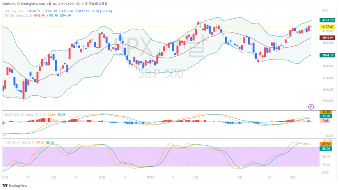339x190 pixels.
Task: Click the 12월 date on time axis
Action: (x=102, y=177)
